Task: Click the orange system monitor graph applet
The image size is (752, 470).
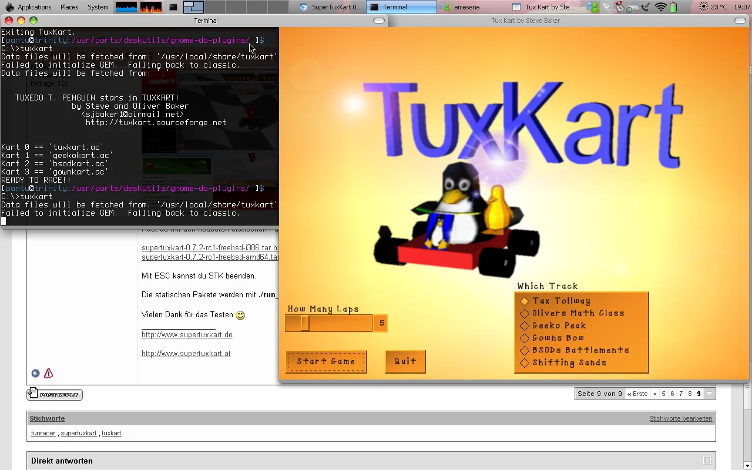Action: pyautogui.click(x=150, y=7)
